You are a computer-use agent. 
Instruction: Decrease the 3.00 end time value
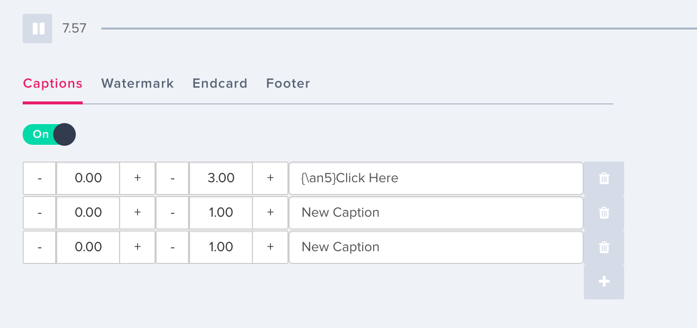click(172, 178)
